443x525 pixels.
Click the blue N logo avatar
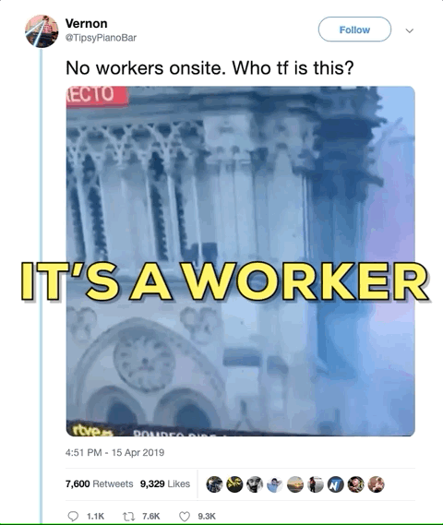tap(336, 484)
